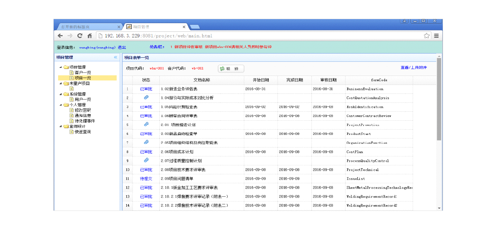Viewport: 496px width, 230px height.
Task: Collapse the 未量产项目 folder triangle
Action: pyautogui.click(x=61, y=83)
